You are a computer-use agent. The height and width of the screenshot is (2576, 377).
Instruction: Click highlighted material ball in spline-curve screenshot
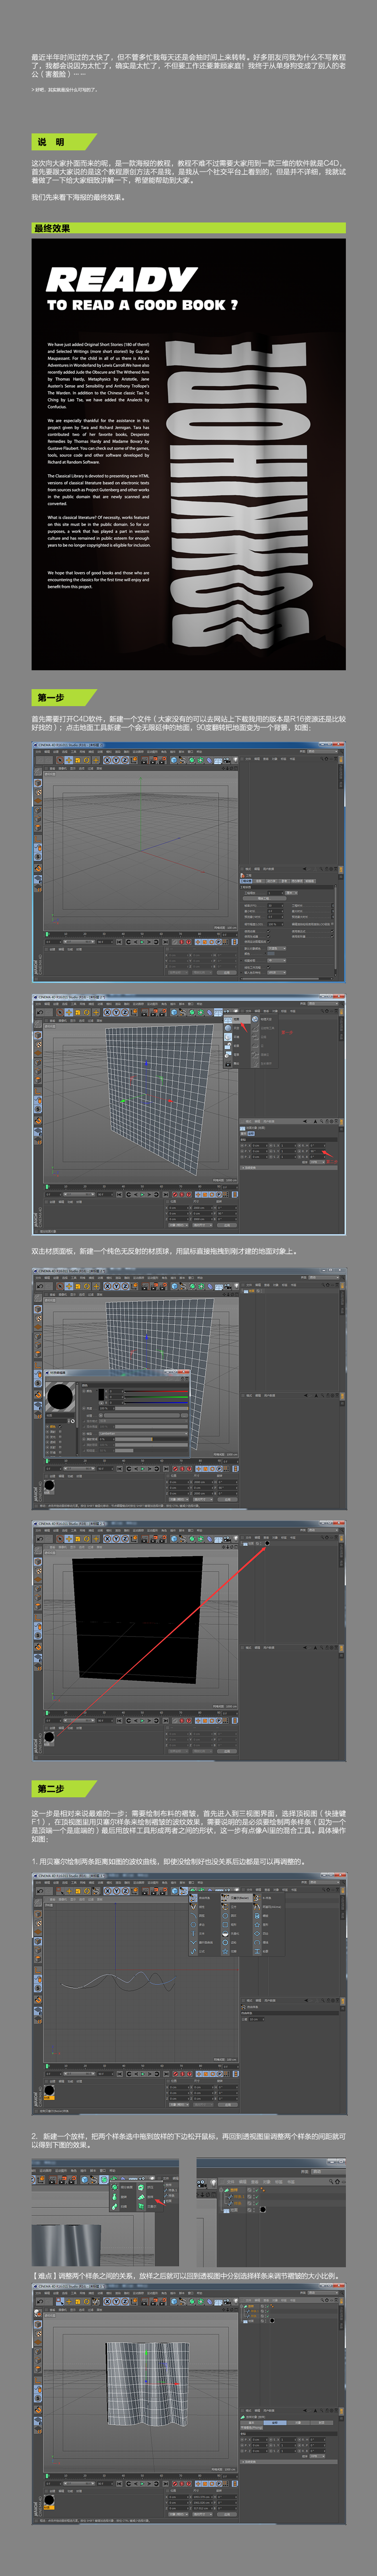(49, 2091)
